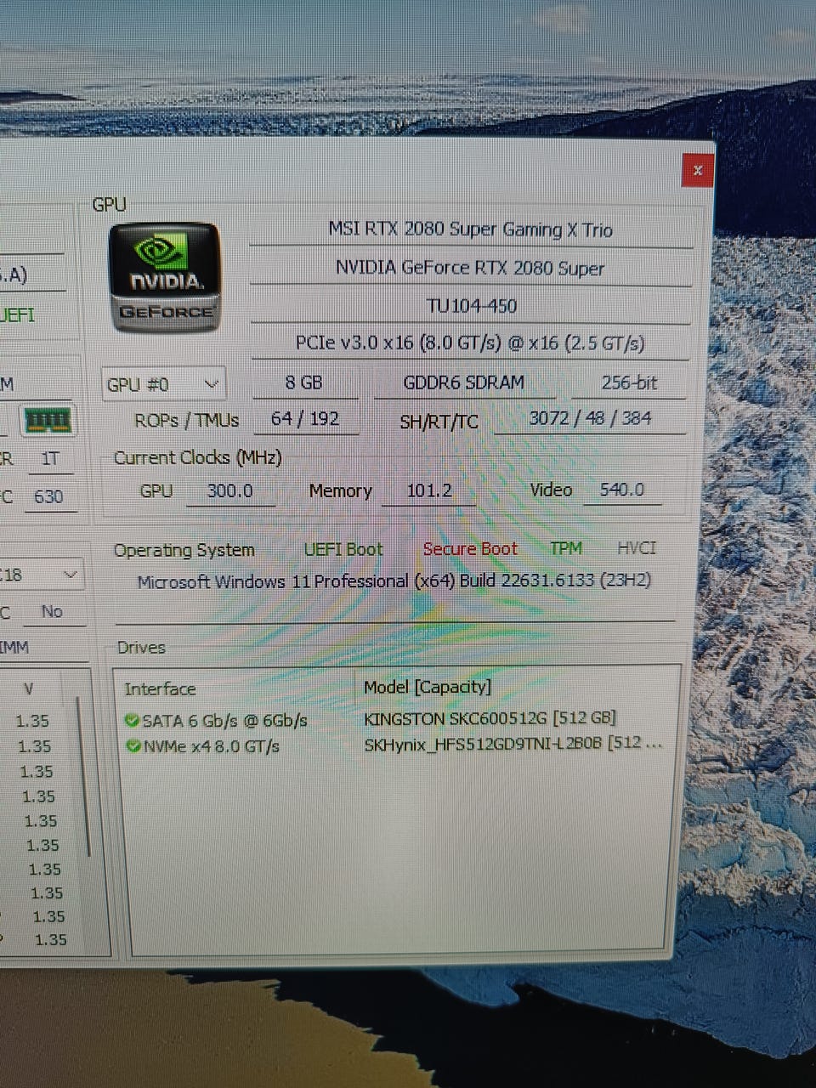Click the SH/RT/TC value 3072 / 48 / 384
816x1088 pixels.
[x=590, y=418]
